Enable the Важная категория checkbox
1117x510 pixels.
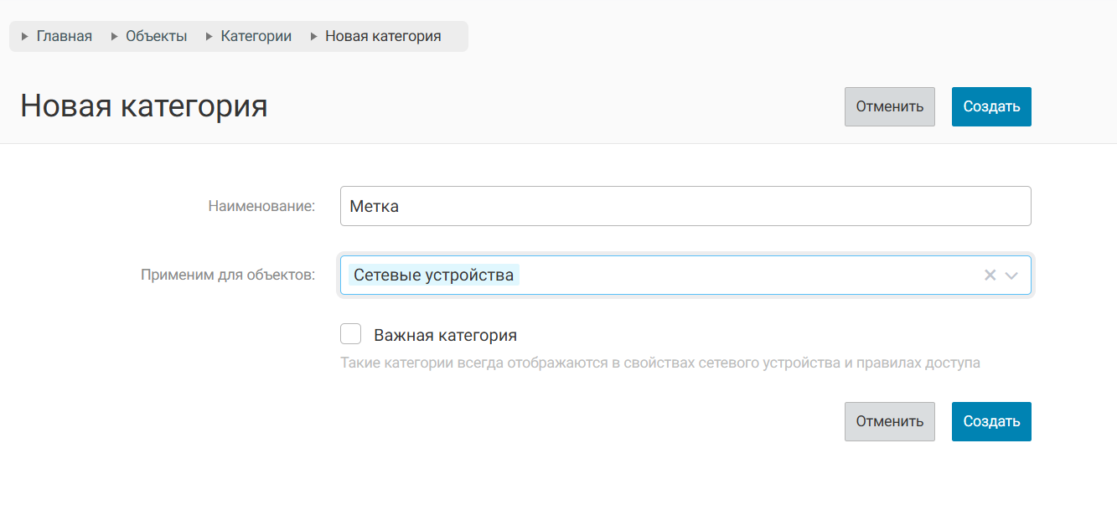click(351, 335)
